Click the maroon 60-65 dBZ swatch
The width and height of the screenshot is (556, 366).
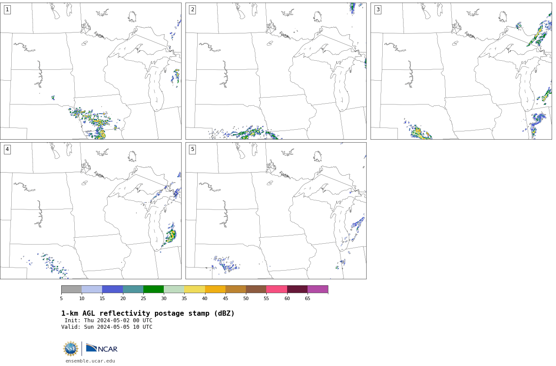297,289
